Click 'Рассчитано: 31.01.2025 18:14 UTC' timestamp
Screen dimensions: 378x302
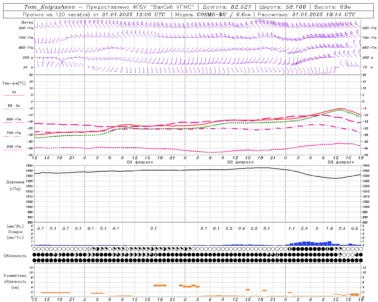pos(307,14)
